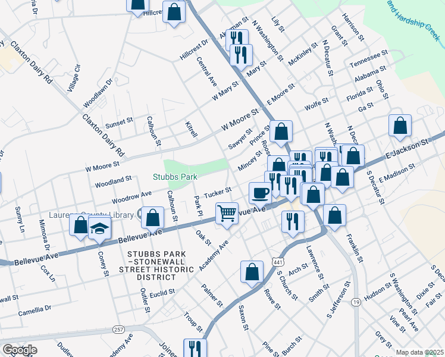
Task: Click the Kitrell street label
Action: pyautogui.click(x=191, y=129)
